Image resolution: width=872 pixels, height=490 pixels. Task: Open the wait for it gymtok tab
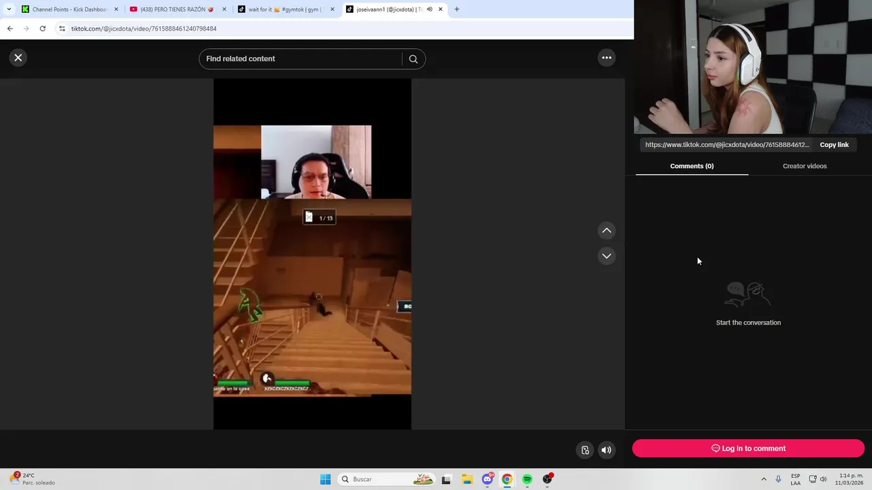click(x=285, y=10)
